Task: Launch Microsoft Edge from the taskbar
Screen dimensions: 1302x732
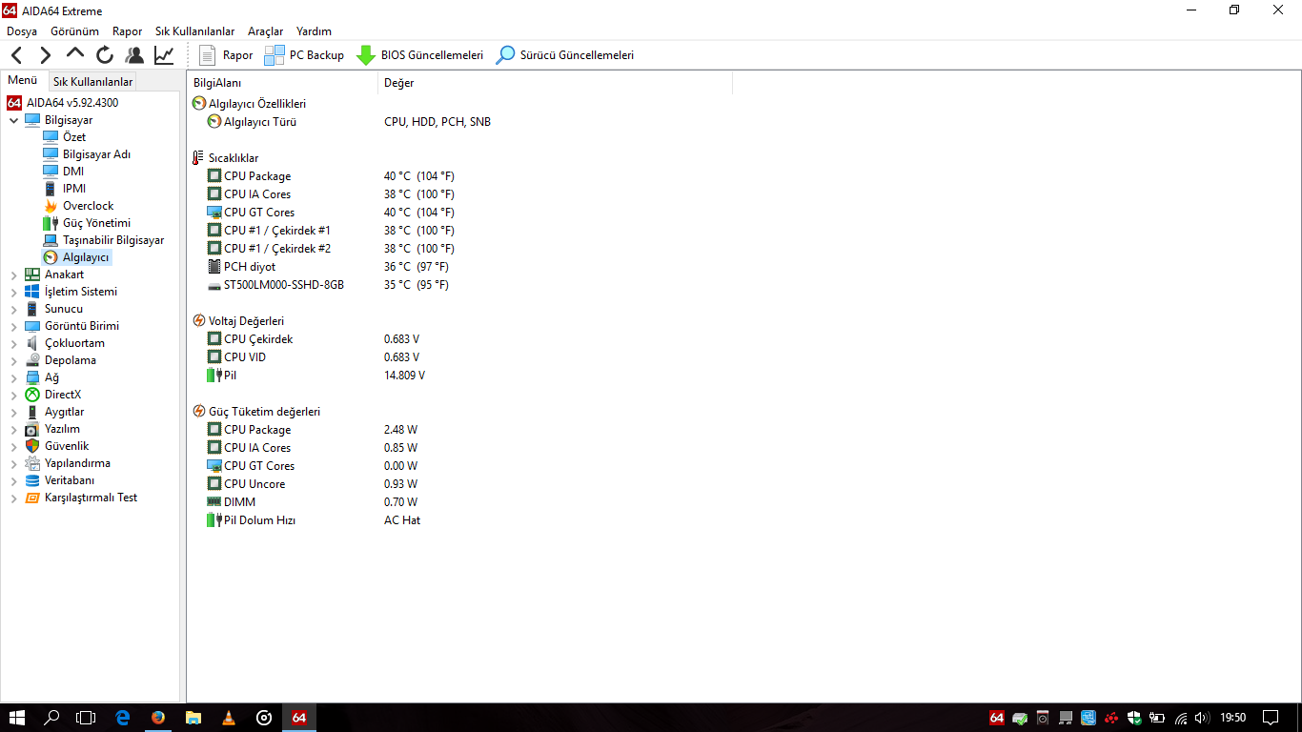Action: pos(123,718)
